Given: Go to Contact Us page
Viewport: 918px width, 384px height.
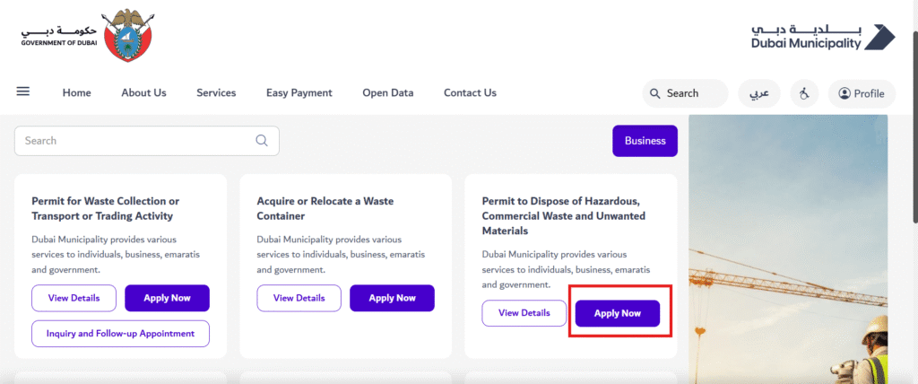Looking at the screenshot, I should coord(470,92).
